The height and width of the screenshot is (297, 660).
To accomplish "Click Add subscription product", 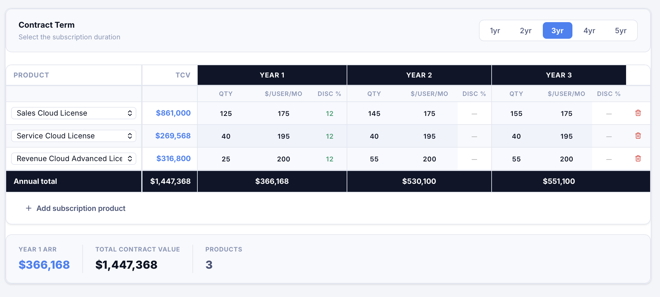I will pyautogui.click(x=76, y=208).
